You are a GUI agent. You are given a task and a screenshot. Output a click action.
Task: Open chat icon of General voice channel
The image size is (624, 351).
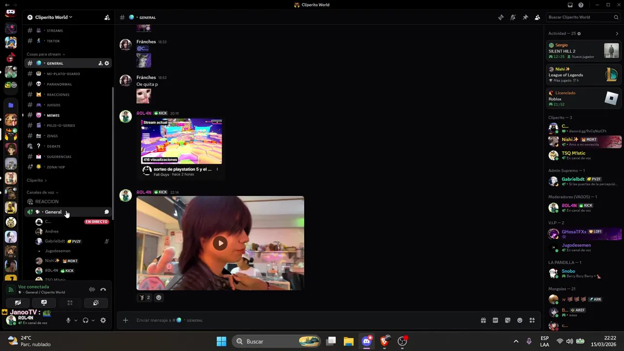pos(106,212)
